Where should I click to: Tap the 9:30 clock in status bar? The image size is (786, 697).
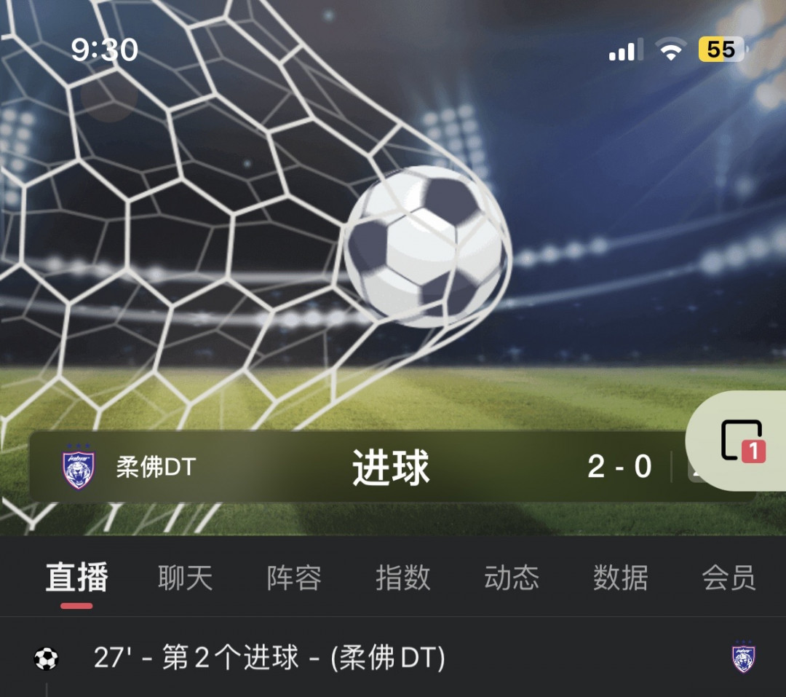(104, 50)
